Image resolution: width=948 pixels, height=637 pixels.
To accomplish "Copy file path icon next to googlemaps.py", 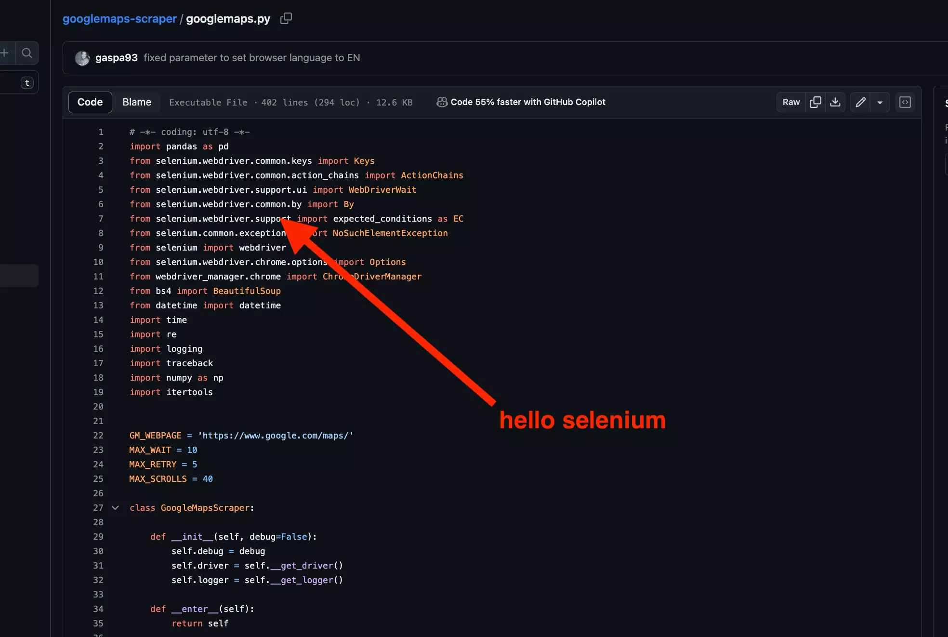I will click(286, 18).
